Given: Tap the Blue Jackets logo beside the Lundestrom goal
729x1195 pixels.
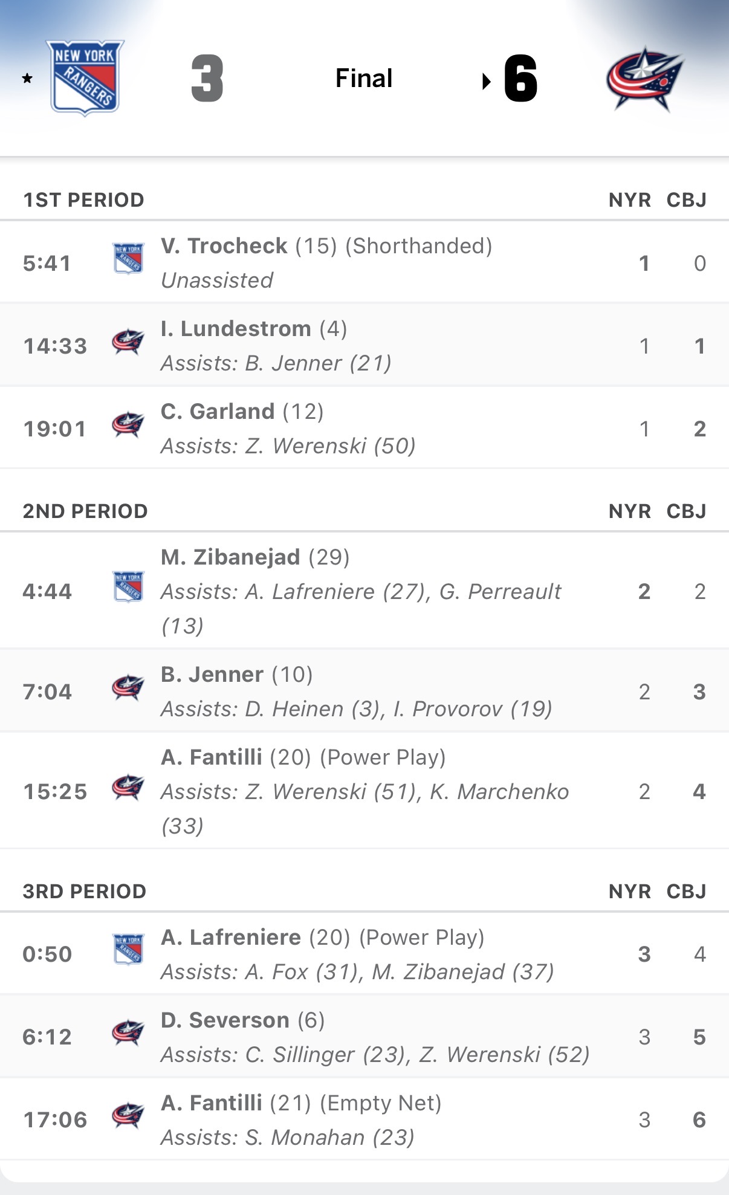Looking at the screenshot, I should pyautogui.click(x=128, y=343).
